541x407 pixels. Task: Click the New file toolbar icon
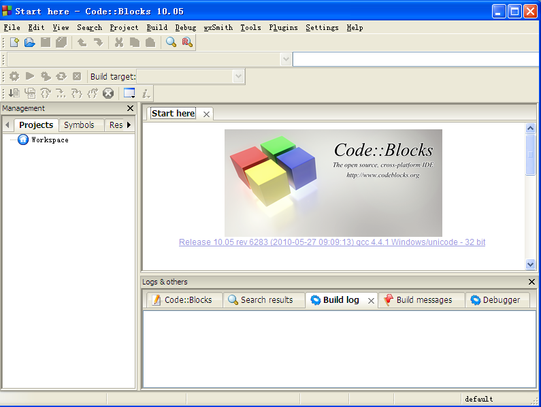click(14, 42)
